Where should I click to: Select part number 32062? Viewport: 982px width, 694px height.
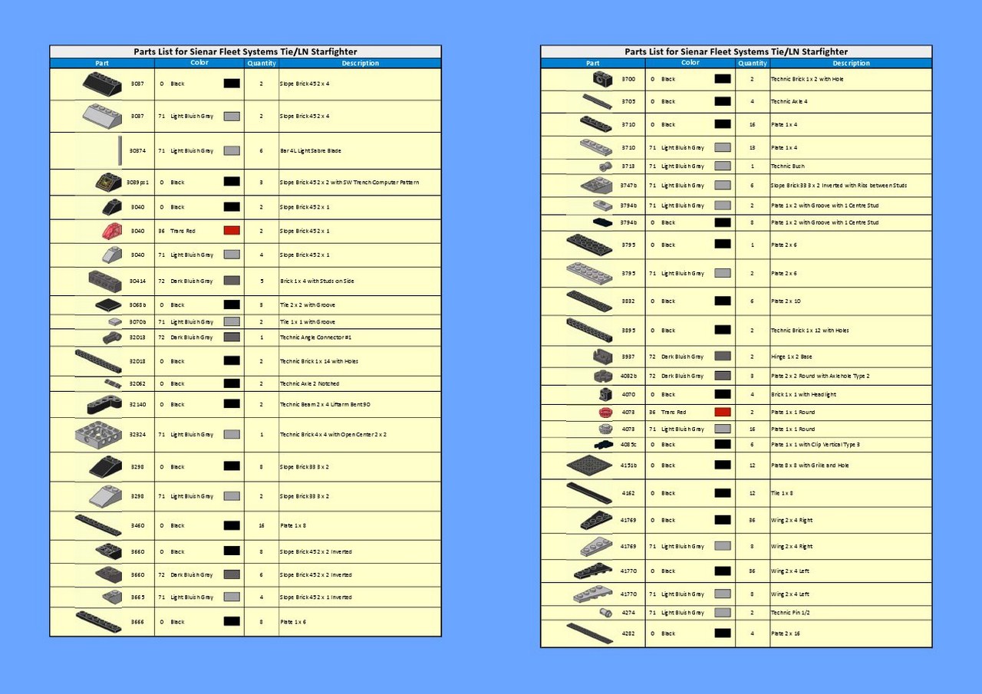(x=137, y=383)
